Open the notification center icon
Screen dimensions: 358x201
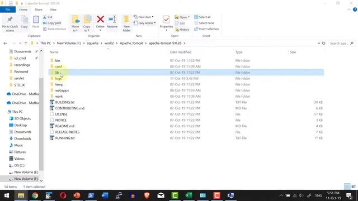(349, 195)
